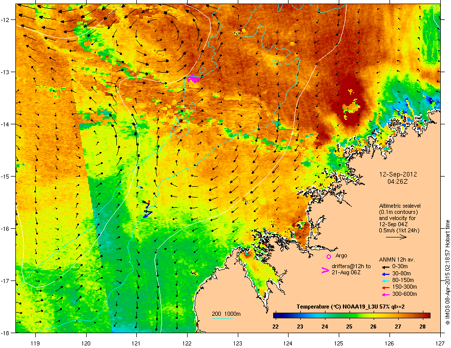The image size is (451, 348).
Task: Click the (0.1m contours) text line
Action: point(398,212)
